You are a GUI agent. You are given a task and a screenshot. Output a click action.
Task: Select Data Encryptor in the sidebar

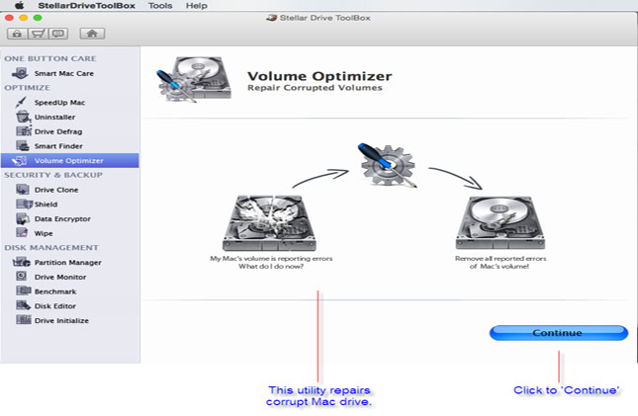[62, 218]
